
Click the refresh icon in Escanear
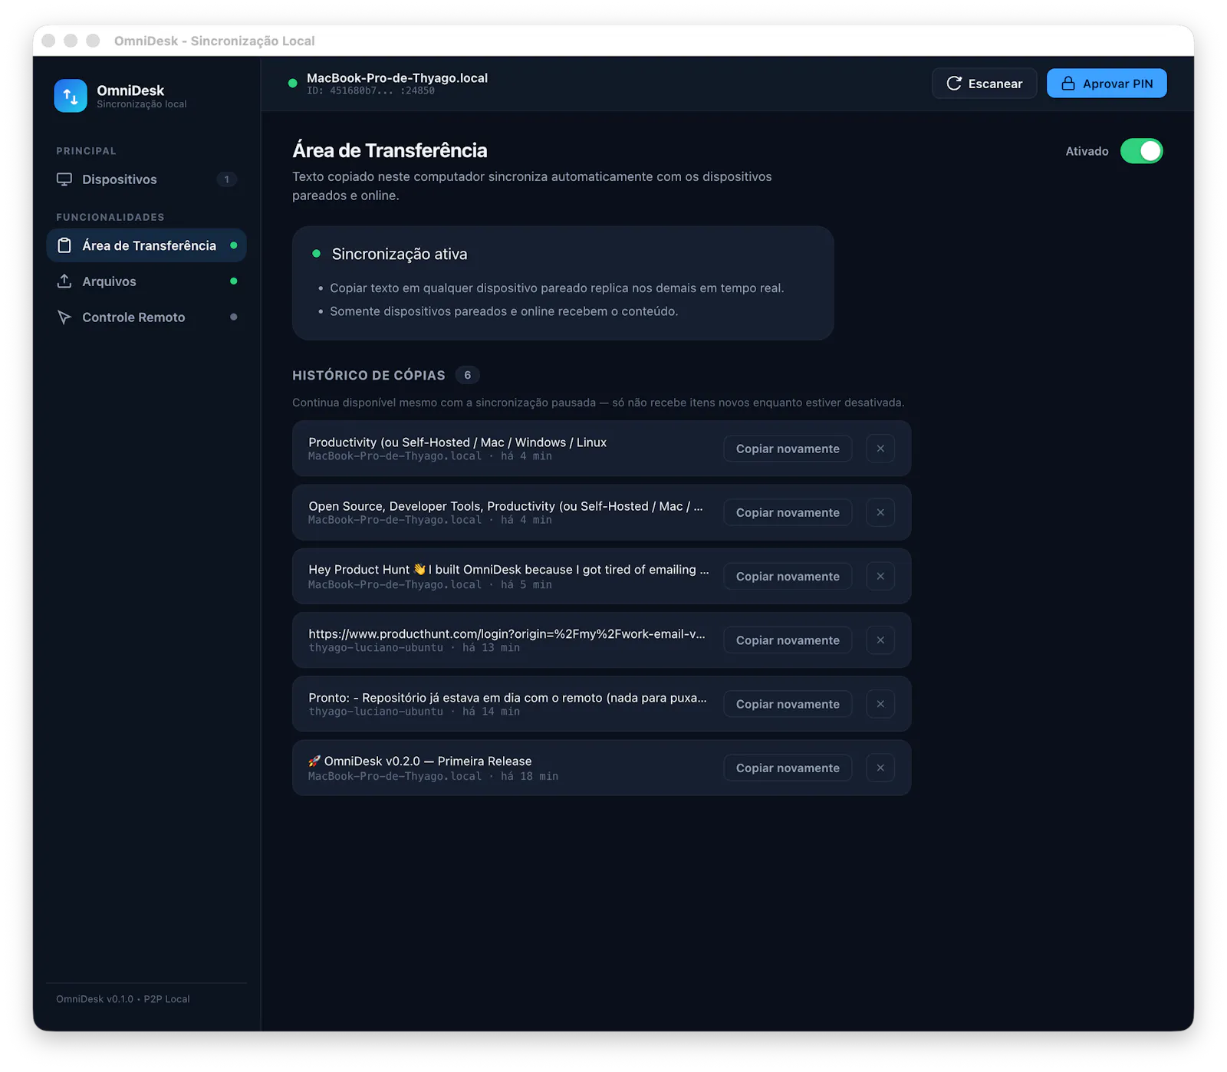click(954, 84)
